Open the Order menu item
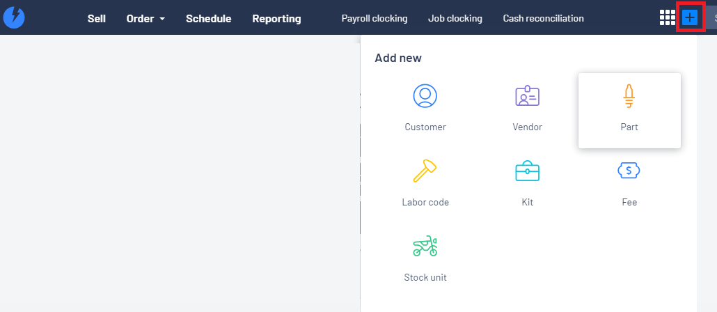 point(141,19)
